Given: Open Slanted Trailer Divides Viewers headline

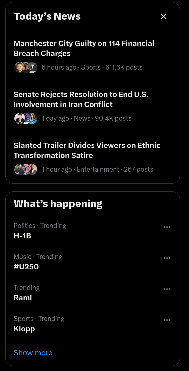Looking at the screenshot, I should pyautogui.click(x=87, y=150).
